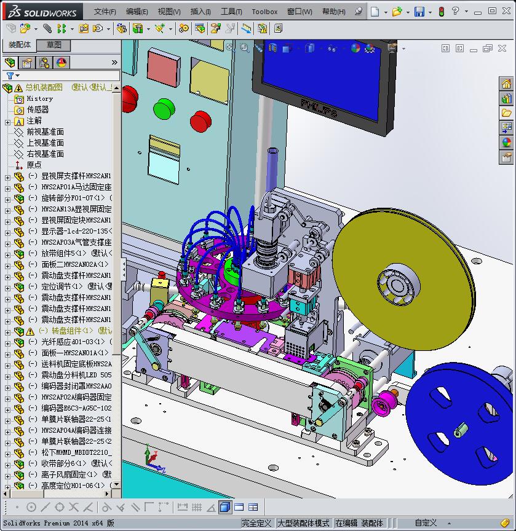The height and width of the screenshot is (531, 516).
Task: Click FeatureManager horizontal scrollbar right arrow
Action: 107,494
